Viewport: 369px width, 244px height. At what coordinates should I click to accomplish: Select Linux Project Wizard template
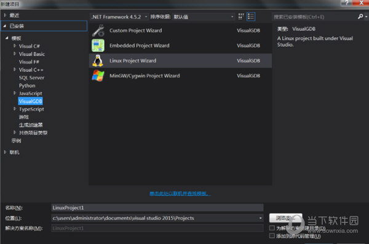(180, 60)
